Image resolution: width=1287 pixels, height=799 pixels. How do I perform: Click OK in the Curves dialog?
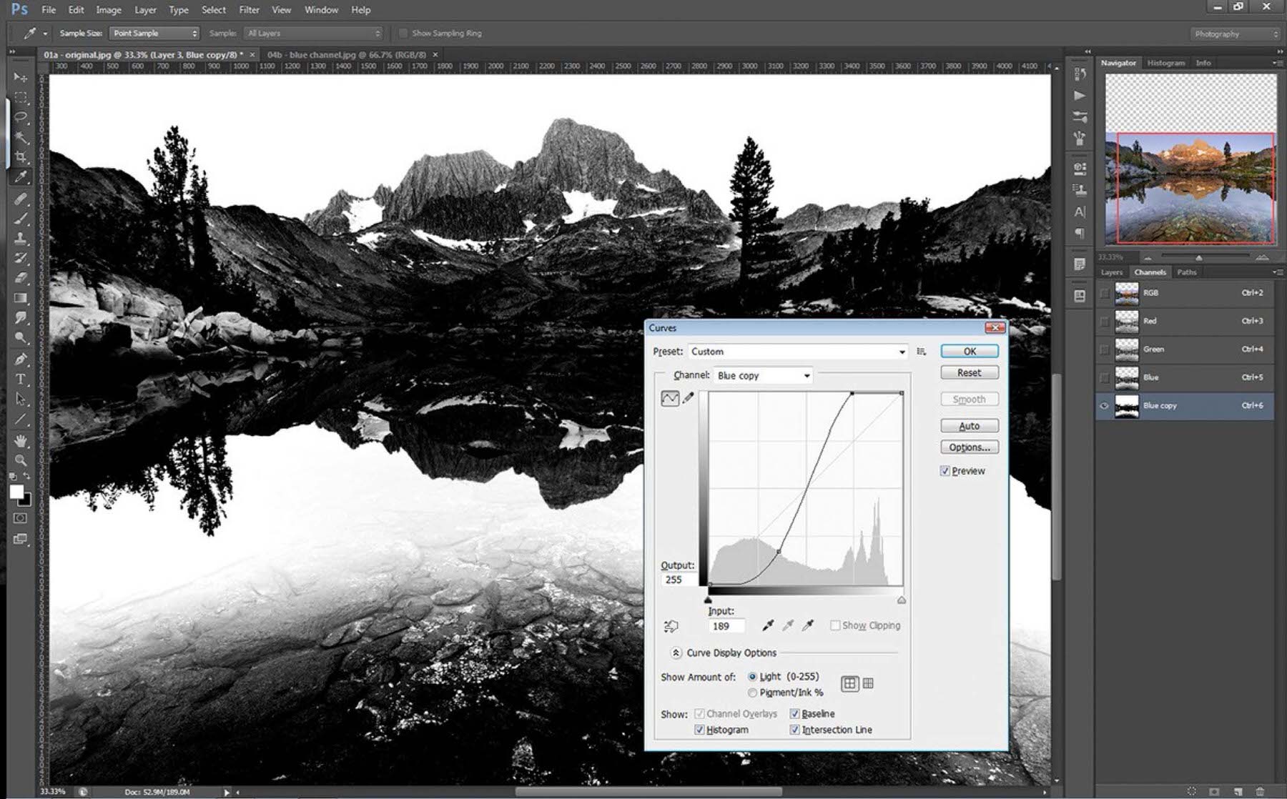coord(970,351)
